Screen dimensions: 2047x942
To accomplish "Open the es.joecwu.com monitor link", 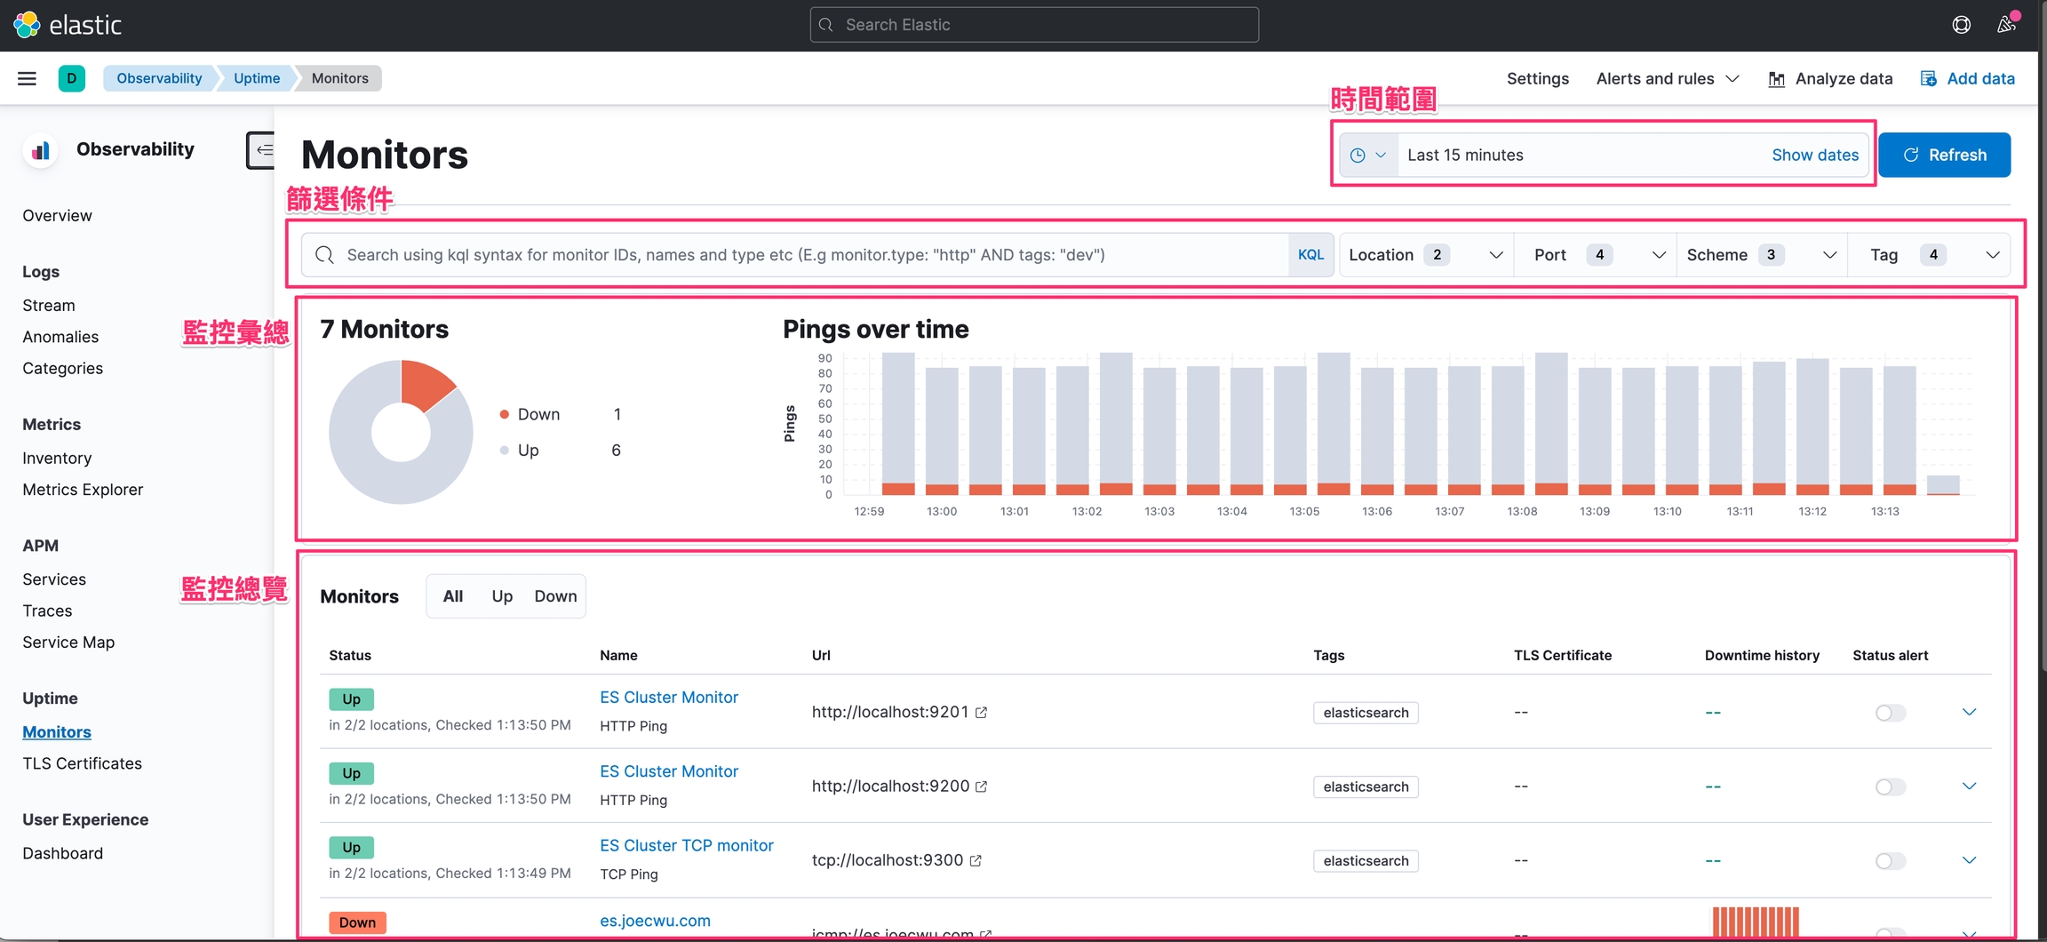I will 655,921.
